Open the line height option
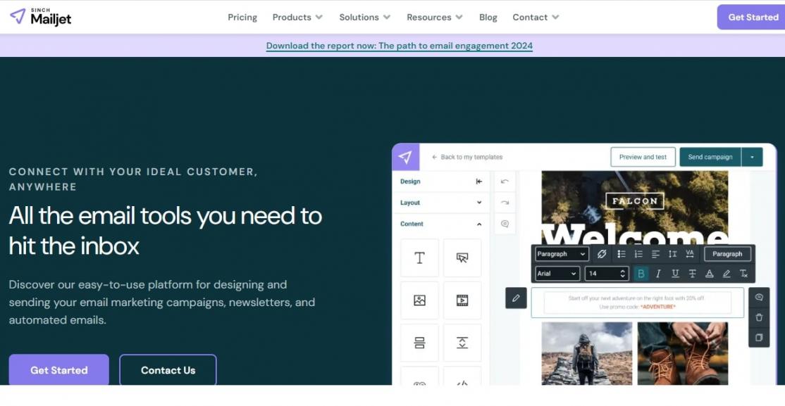 pyautogui.click(x=672, y=254)
